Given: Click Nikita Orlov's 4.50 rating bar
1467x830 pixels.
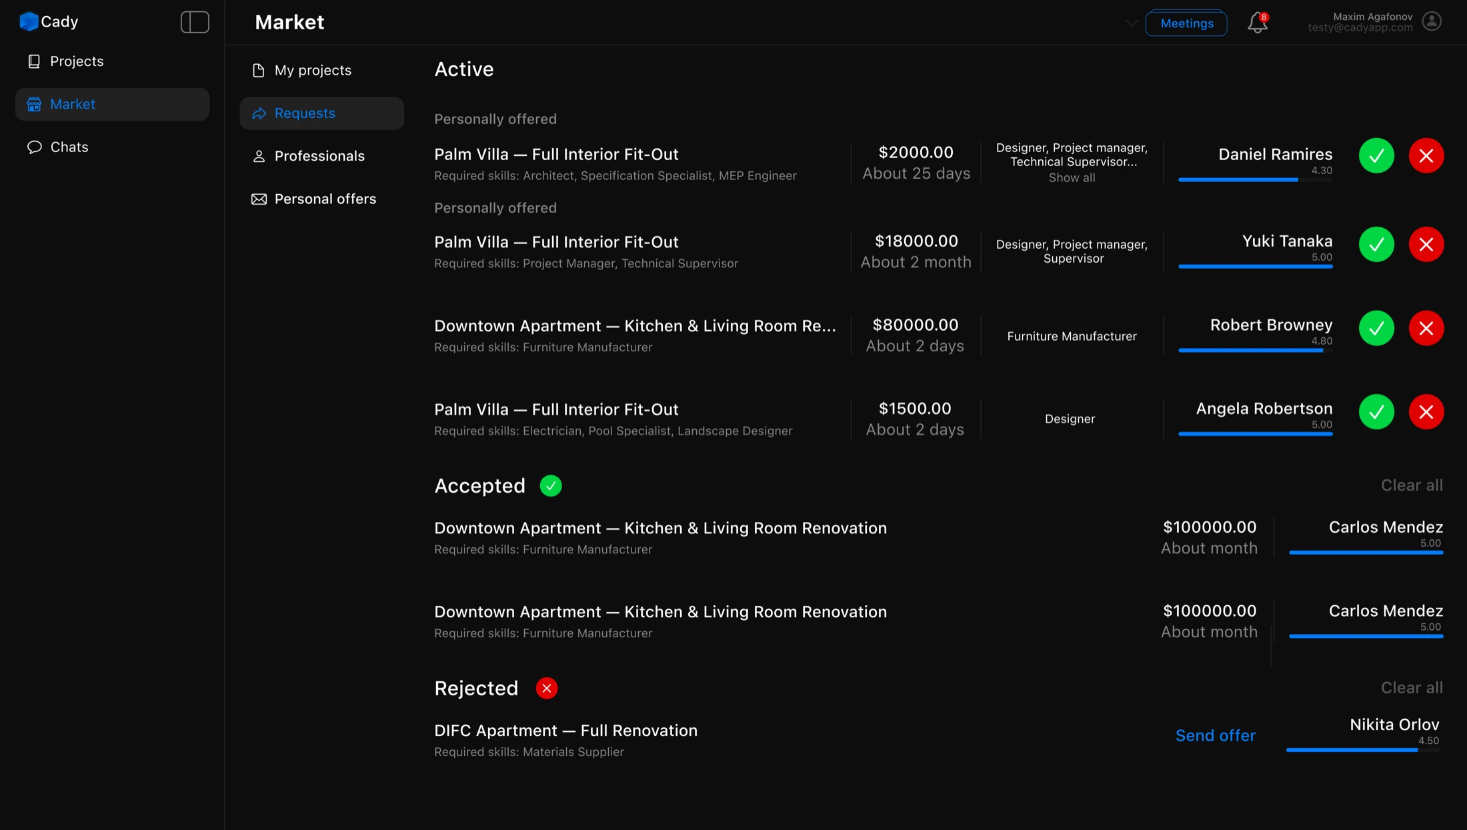Looking at the screenshot, I should point(1362,749).
